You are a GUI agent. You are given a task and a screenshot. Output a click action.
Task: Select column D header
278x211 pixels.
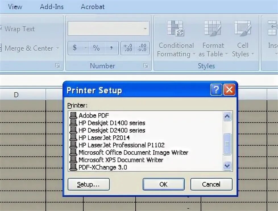[x=23, y=95]
